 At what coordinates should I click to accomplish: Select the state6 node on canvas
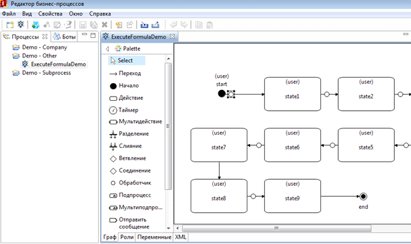pos(293,145)
